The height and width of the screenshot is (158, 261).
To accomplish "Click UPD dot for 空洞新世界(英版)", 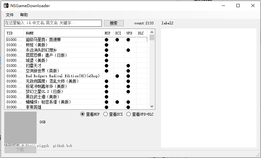I will [128, 71].
